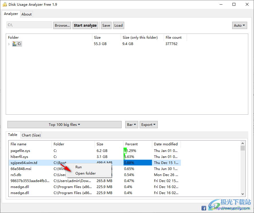This screenshot has height=213, width=254.
Task: Select the hiberfil.sys row
Action: pos(95,157)
